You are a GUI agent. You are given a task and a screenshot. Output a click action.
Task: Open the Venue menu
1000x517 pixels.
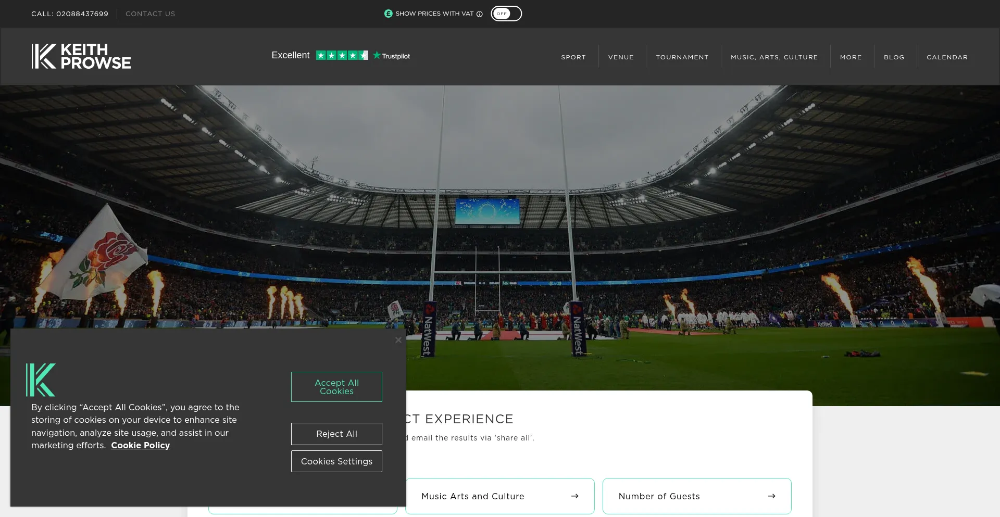click(621, 57)
